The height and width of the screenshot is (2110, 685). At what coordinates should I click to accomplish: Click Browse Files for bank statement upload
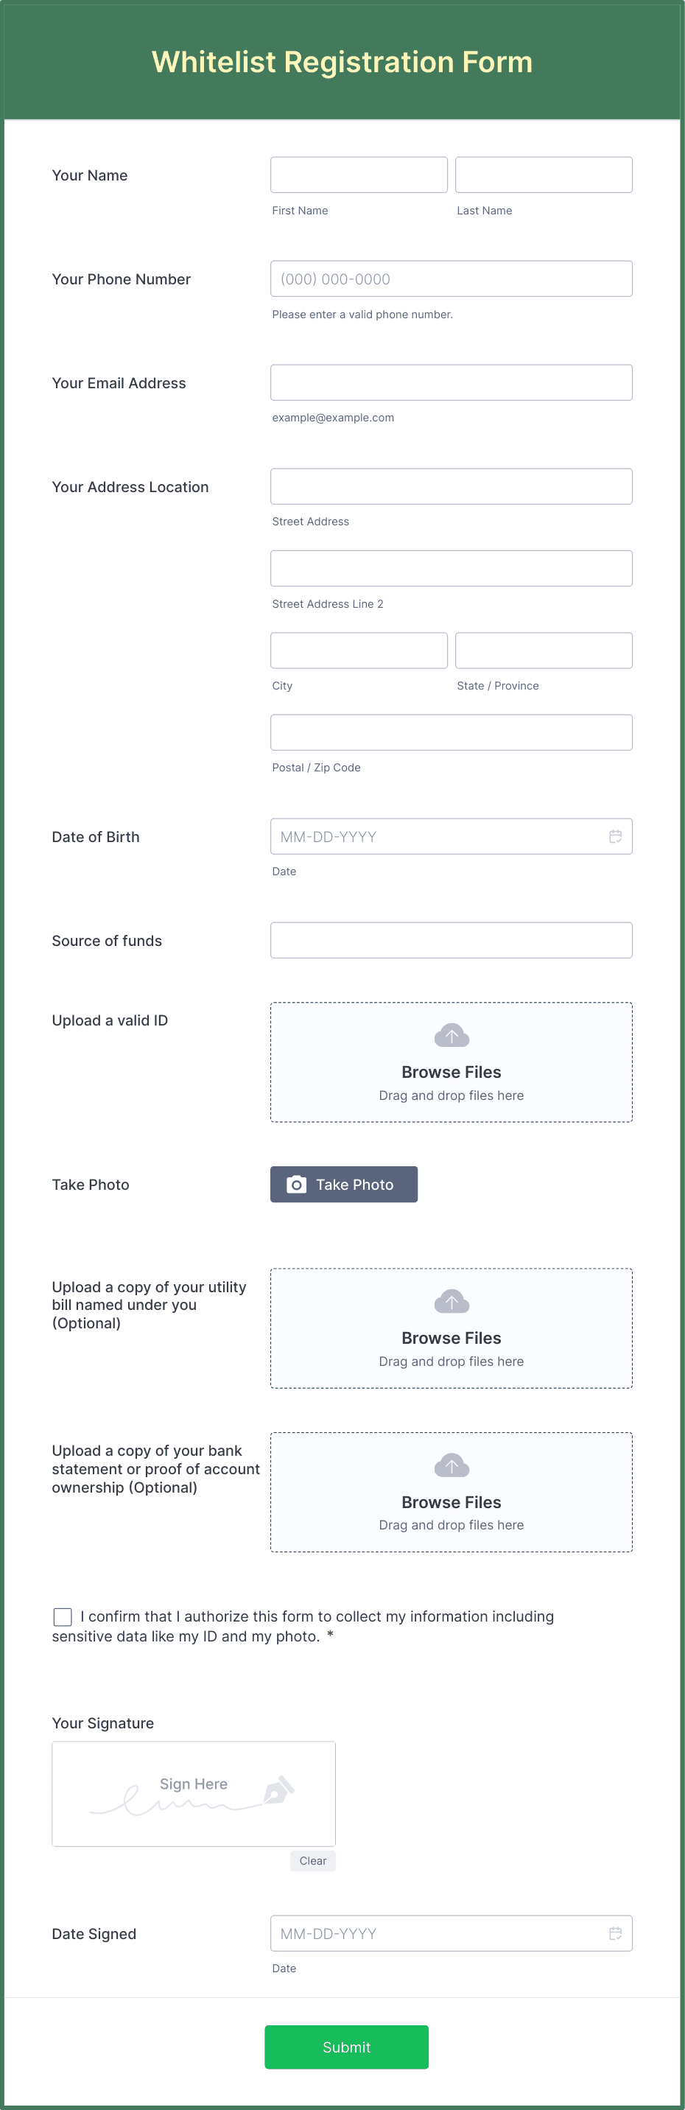(x=452, y=1502)
